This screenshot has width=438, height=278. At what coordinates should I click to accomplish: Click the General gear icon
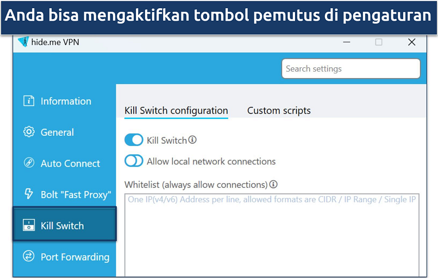[x=29, y=132]
